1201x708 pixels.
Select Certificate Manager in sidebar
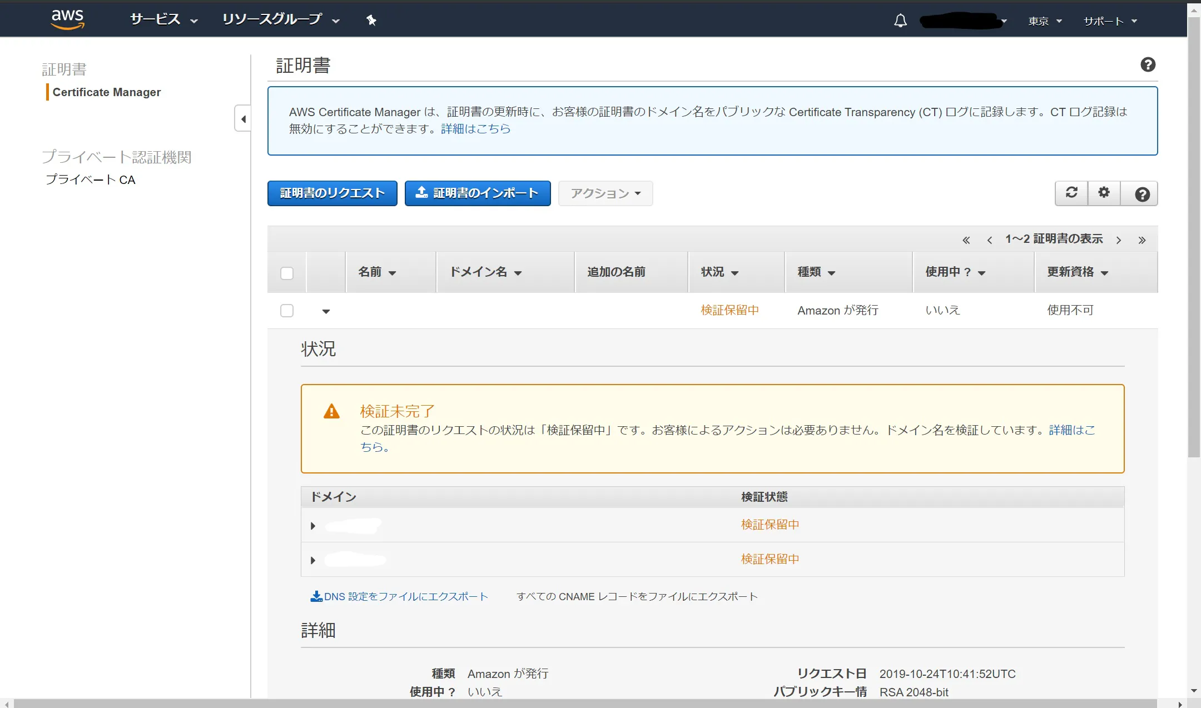pos(107,92)
